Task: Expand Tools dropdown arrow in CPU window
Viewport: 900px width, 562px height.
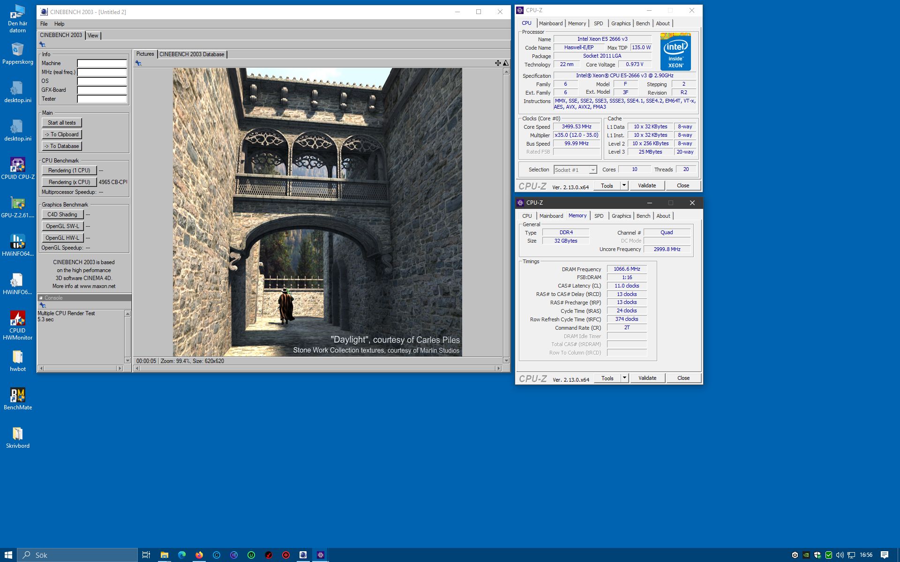Action: 624,185
